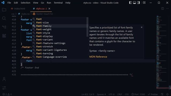Select the font suggestion
This screenshot has width=171, height=96.
point(60,19)
